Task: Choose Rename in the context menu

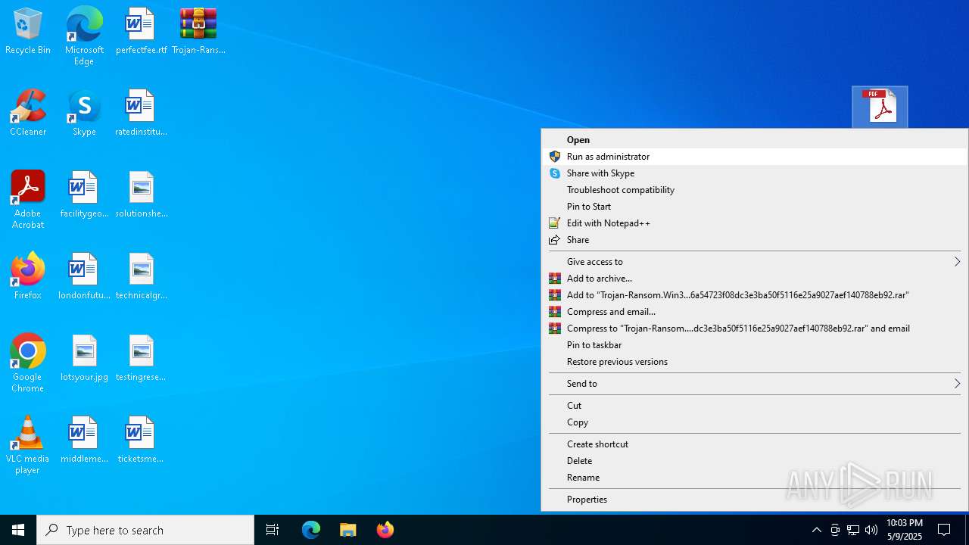Action: coord(755,478)
